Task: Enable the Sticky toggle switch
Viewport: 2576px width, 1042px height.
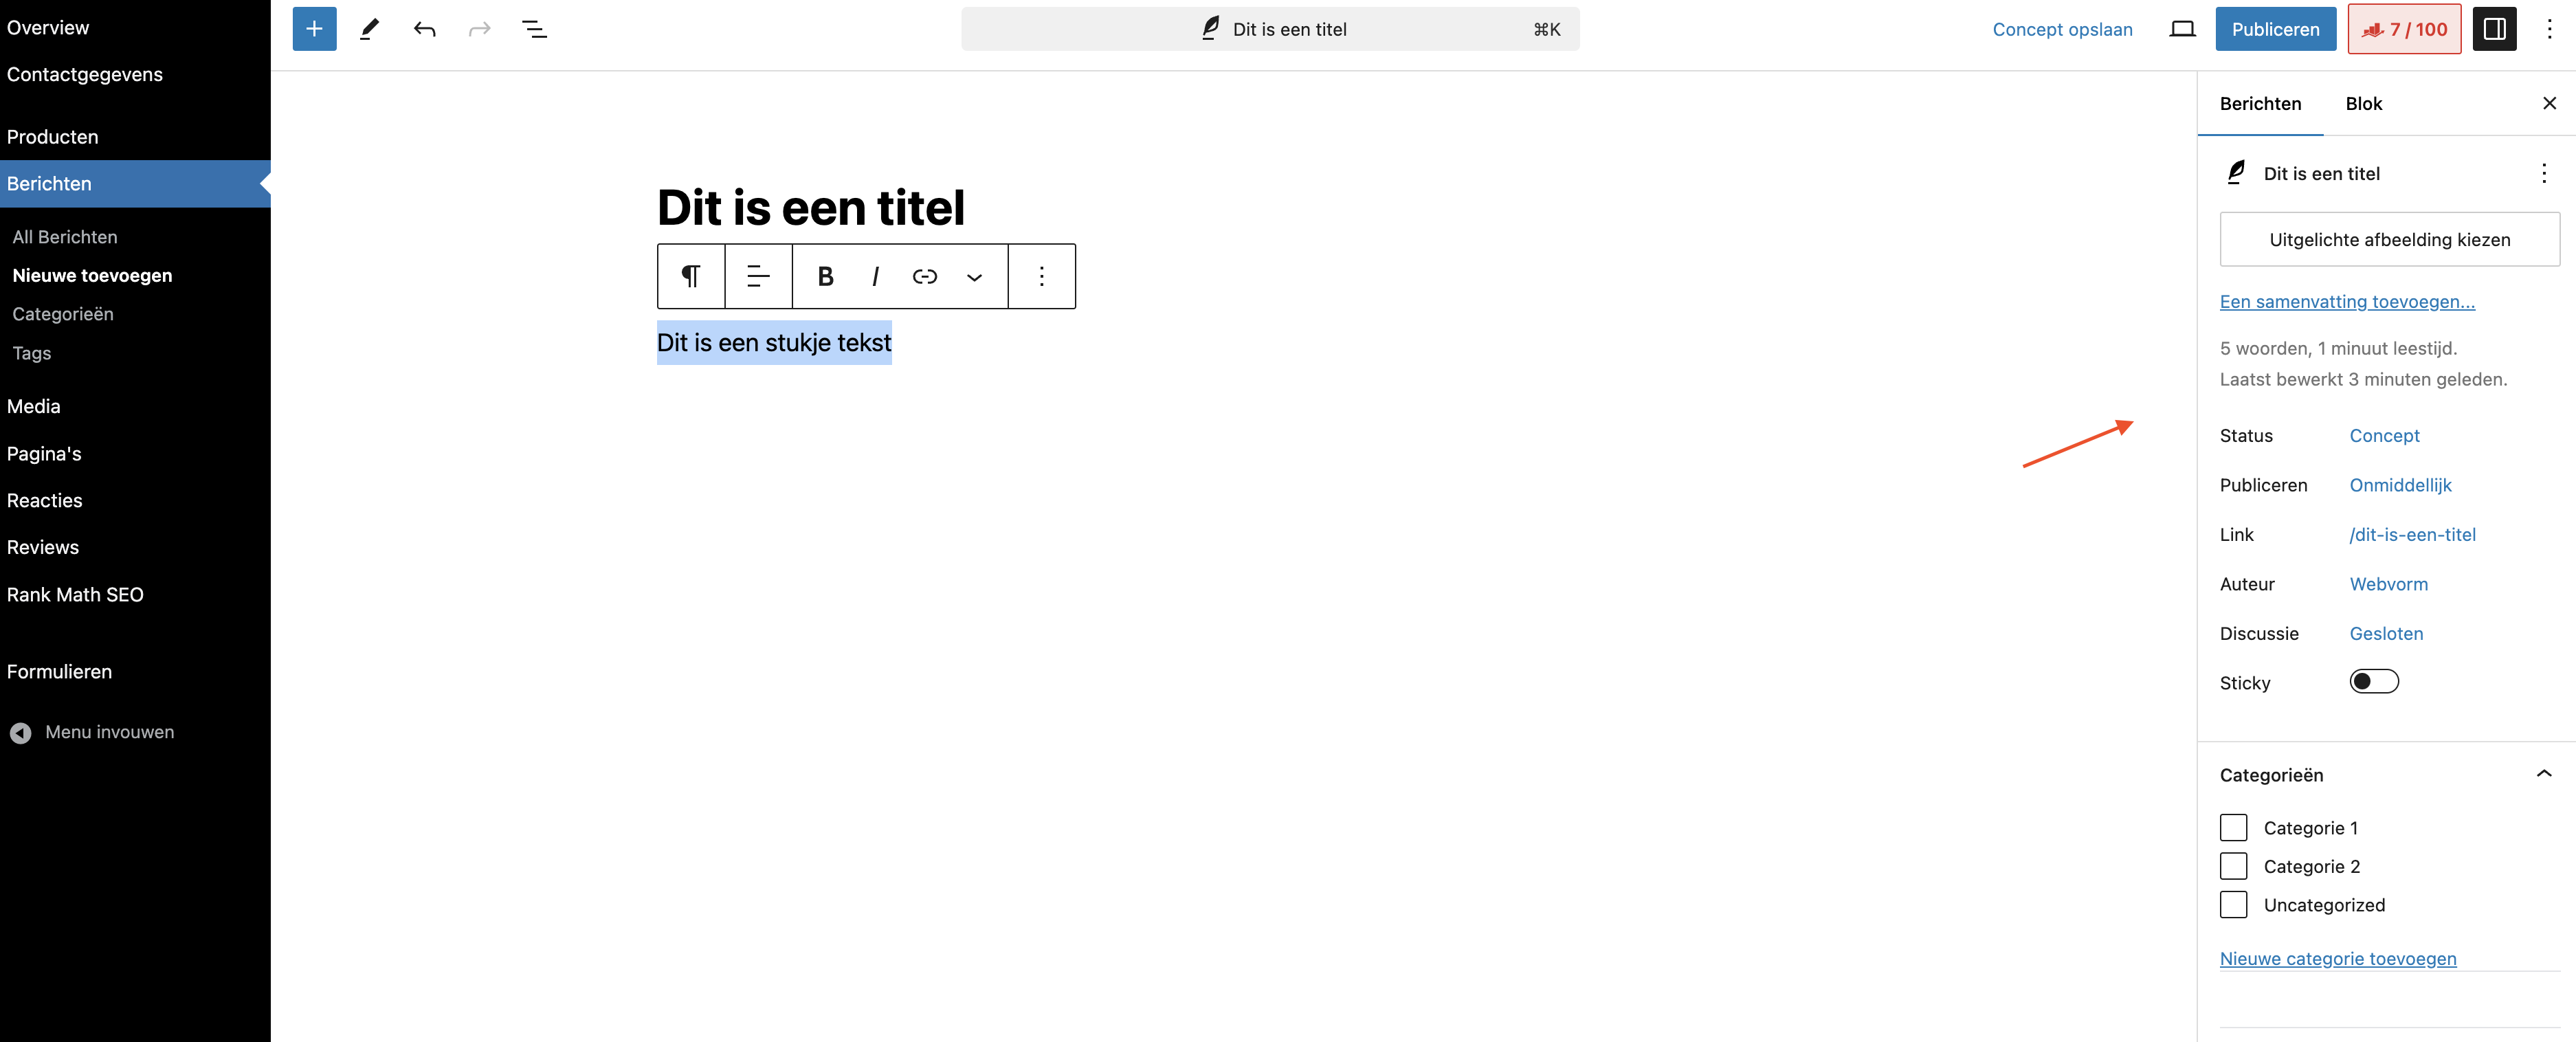Action: (2373, 682)
